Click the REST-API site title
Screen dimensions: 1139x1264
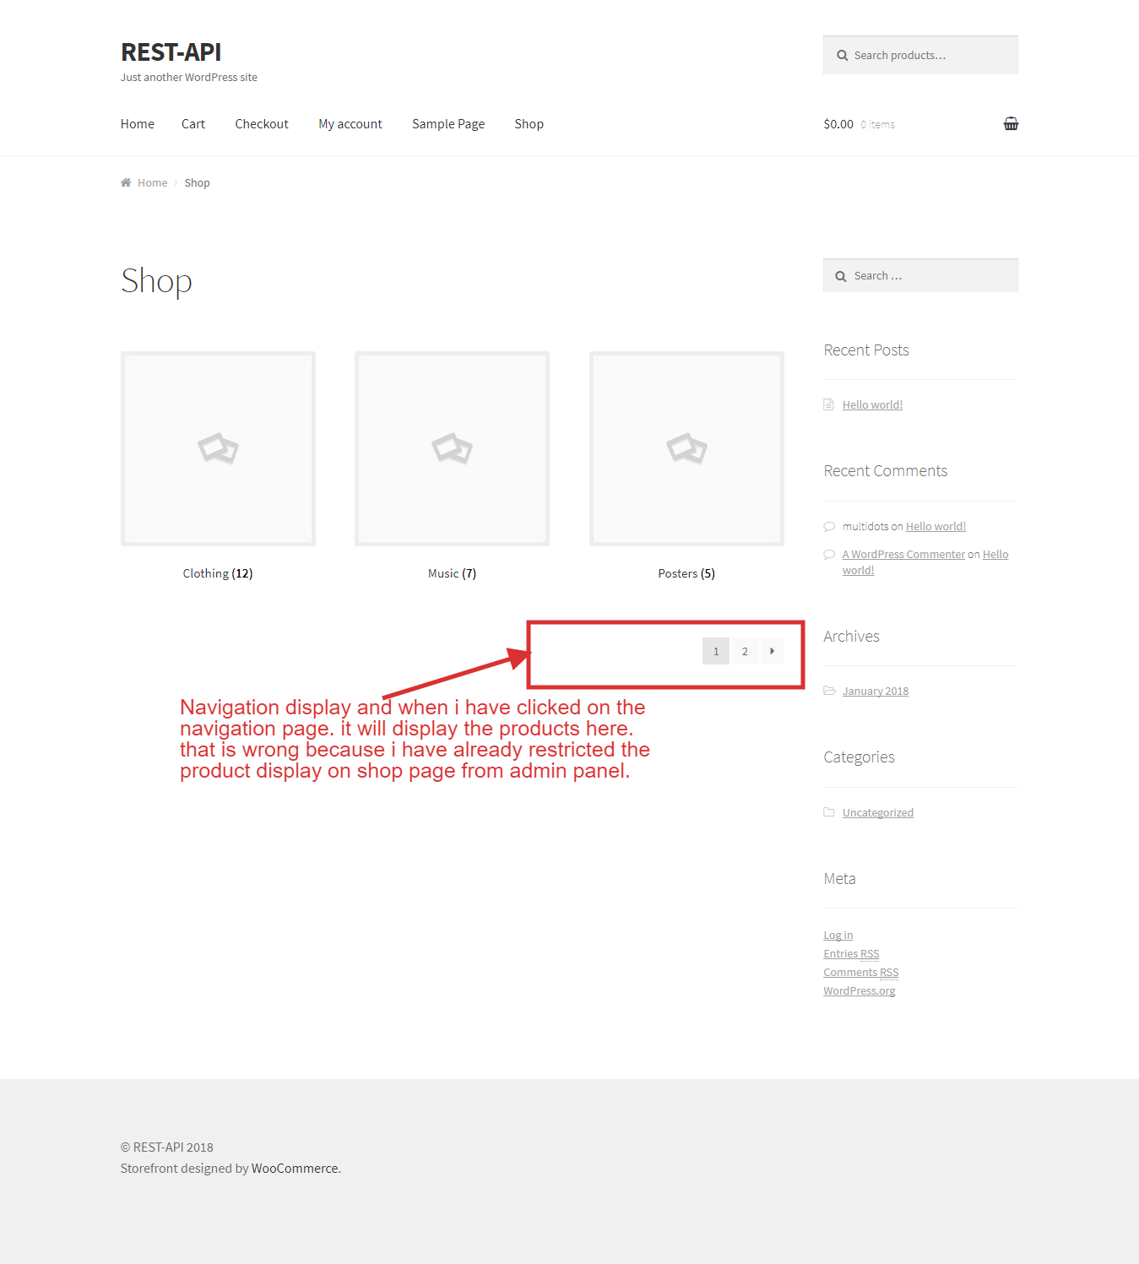(171, 52)
